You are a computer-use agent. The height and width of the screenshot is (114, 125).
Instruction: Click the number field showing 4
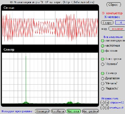tap(120, 23)
